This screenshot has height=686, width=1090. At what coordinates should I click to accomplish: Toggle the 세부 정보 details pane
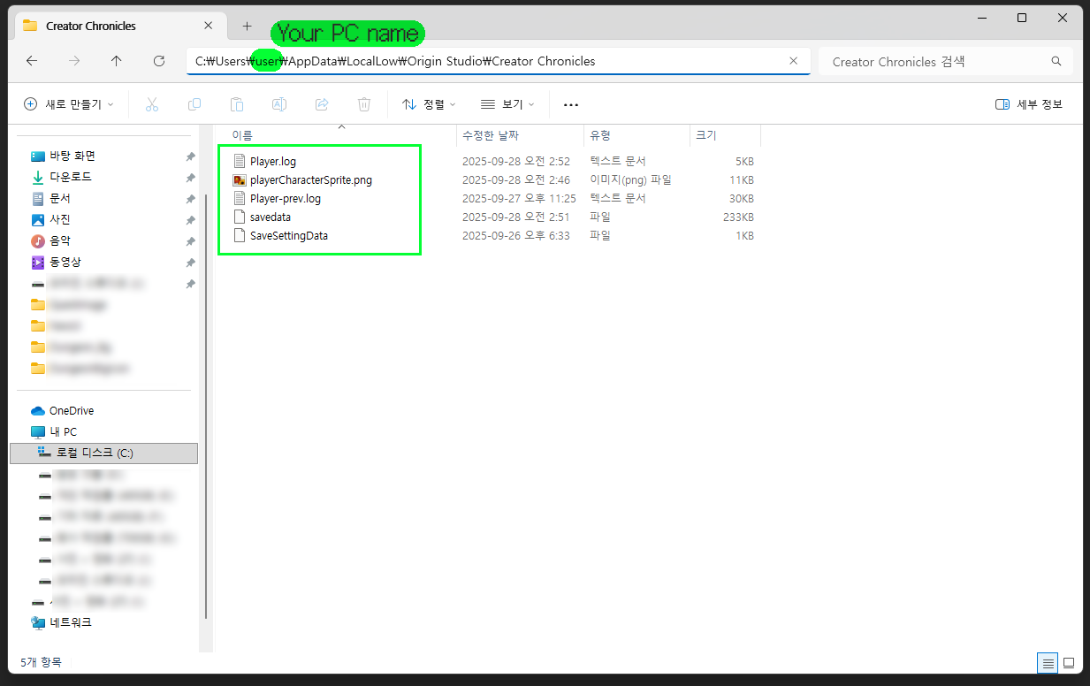click(x=1029, y=104)
